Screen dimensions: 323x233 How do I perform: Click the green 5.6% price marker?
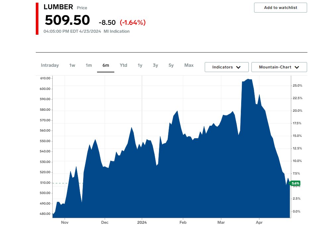295,183
